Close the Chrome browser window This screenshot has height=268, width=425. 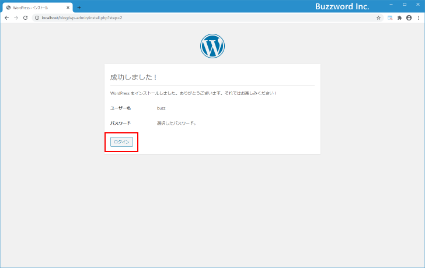pos(417,4)
